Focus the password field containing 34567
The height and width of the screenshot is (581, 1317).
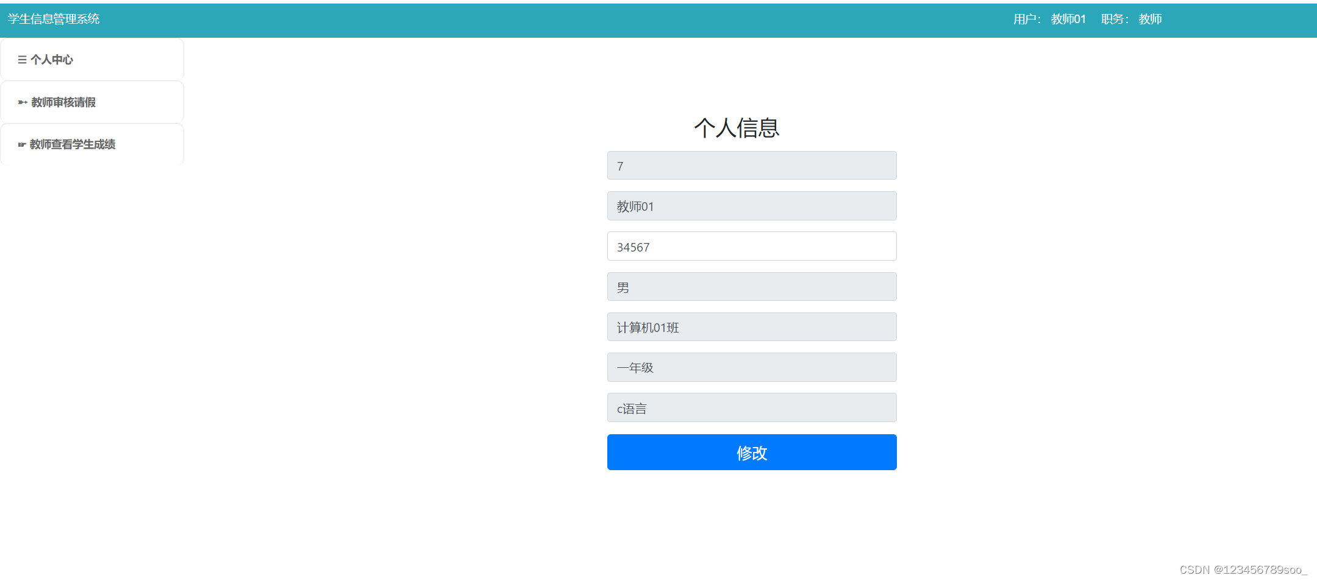click(752, 246)
